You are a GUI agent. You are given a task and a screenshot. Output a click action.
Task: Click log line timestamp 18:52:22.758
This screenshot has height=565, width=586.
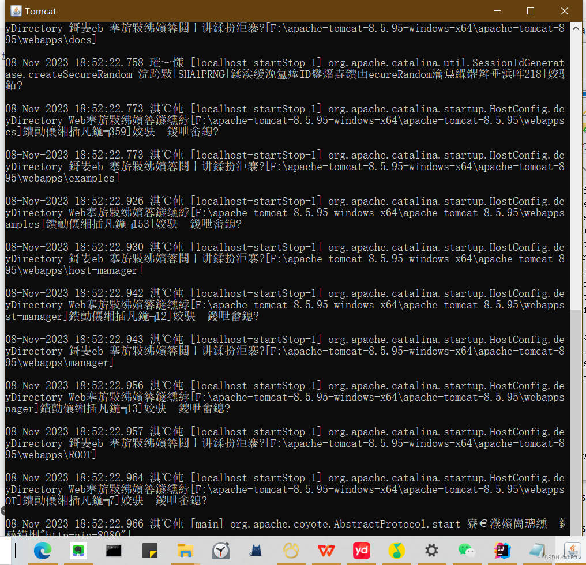pyautogui.click(x=109, y=62)
